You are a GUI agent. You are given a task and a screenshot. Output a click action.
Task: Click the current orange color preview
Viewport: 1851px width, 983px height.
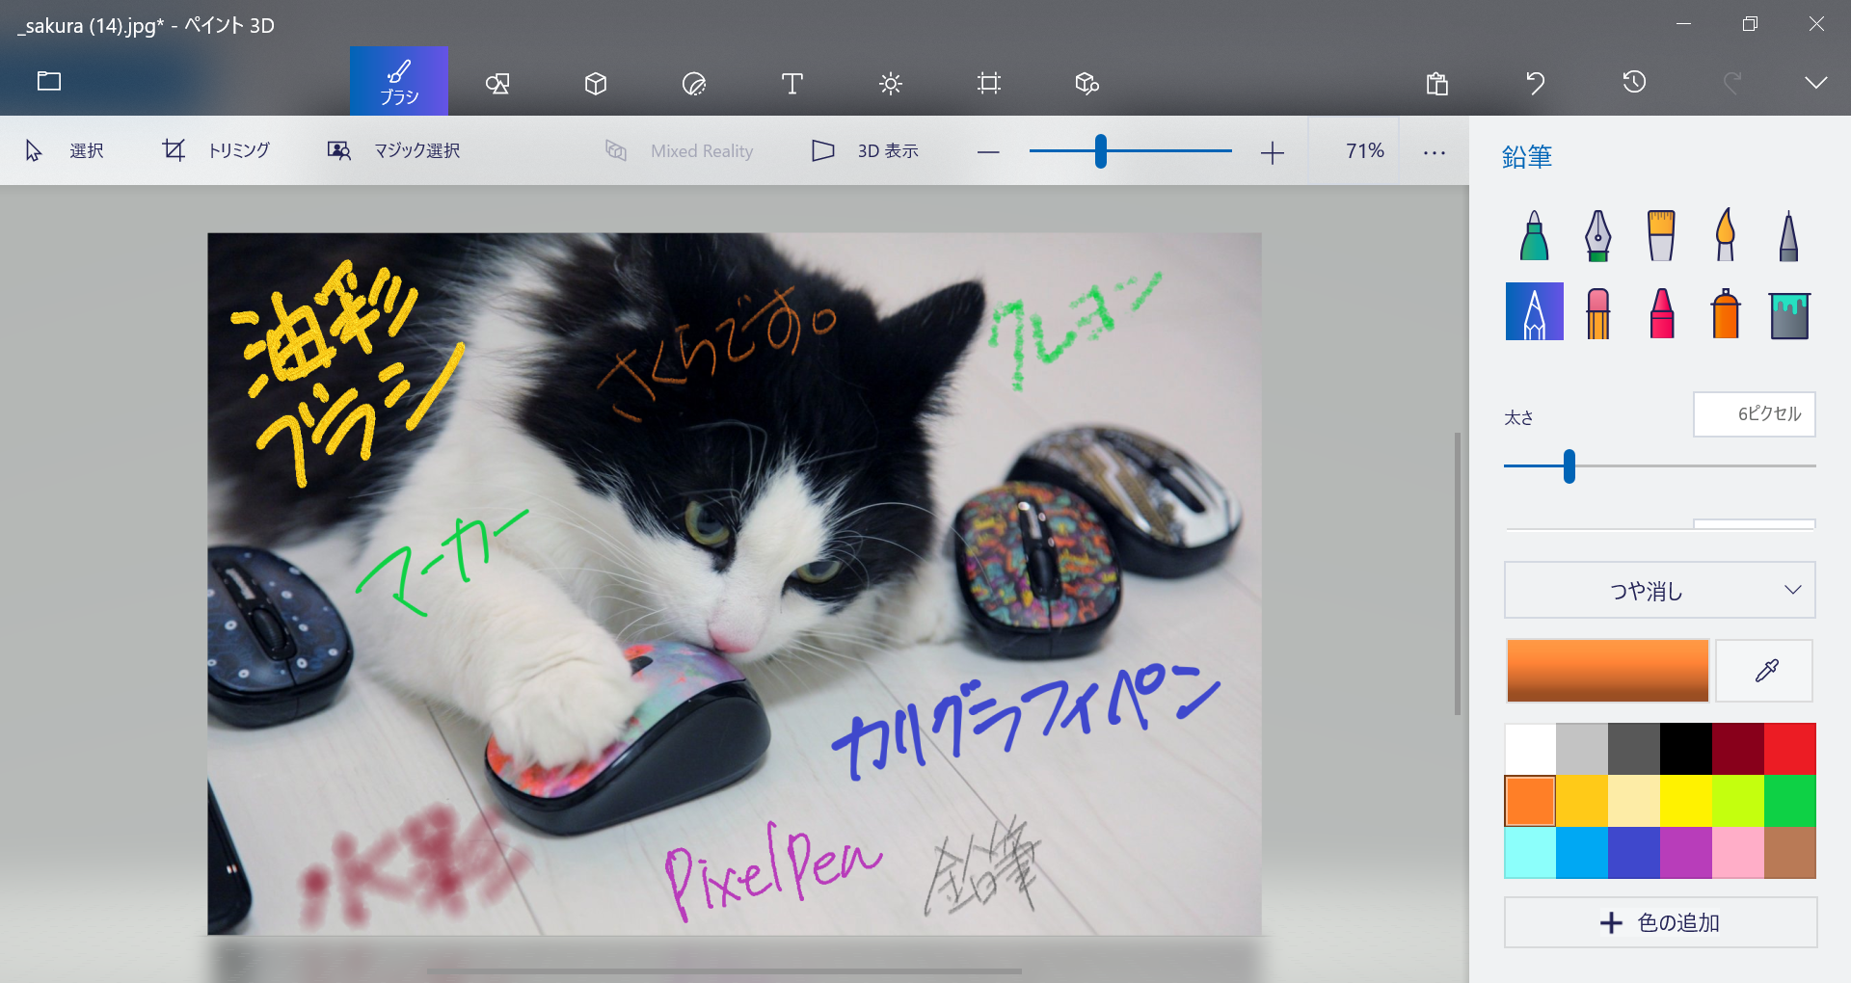pos(1607,670)
